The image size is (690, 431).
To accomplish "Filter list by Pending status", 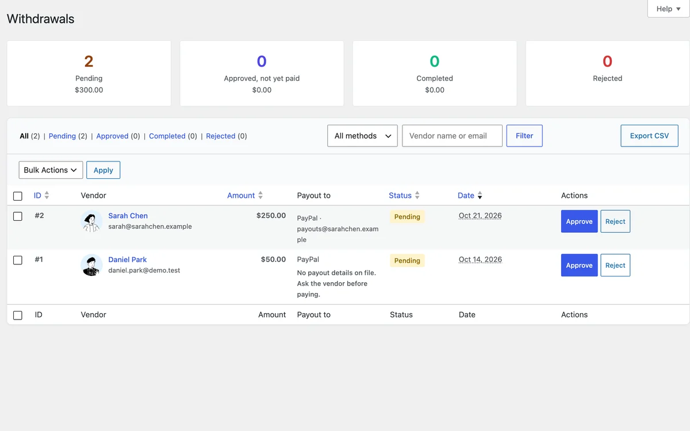I will pos(62,136).
